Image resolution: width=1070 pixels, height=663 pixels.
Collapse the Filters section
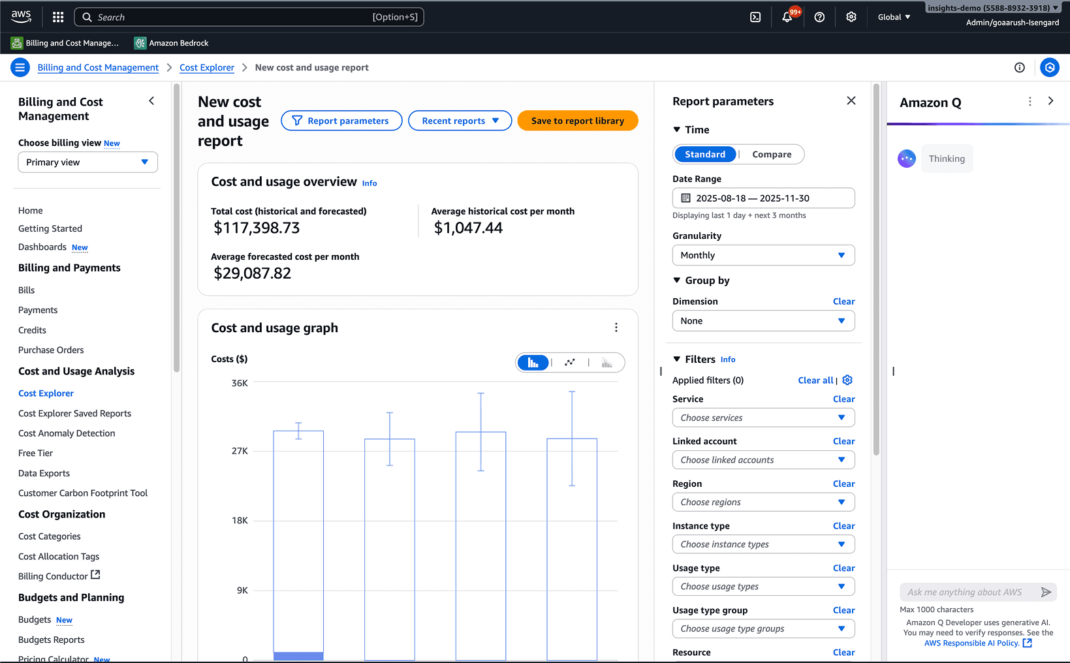[x=677, y=359]
